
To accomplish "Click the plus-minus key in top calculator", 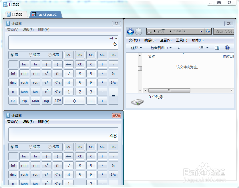I will (x=102, y=64).
